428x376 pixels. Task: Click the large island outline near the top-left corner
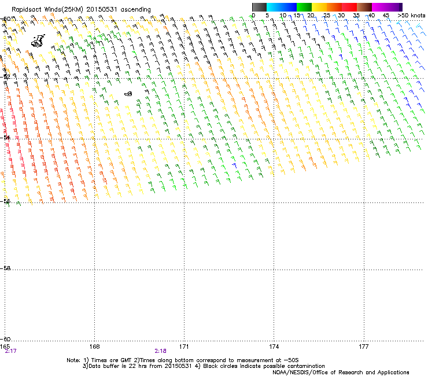(x=38, y=40)
